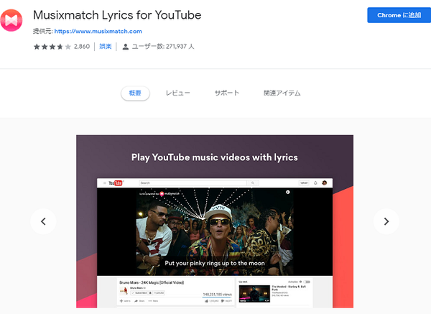This screenshot has width=431, height=314.
Task: Open the 娯楽 category link
Action: (x=106, y=47)
